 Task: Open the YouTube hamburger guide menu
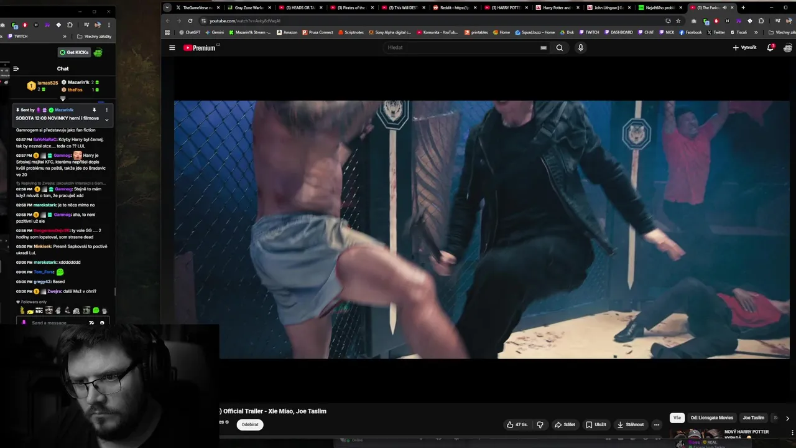click(172, 47)
